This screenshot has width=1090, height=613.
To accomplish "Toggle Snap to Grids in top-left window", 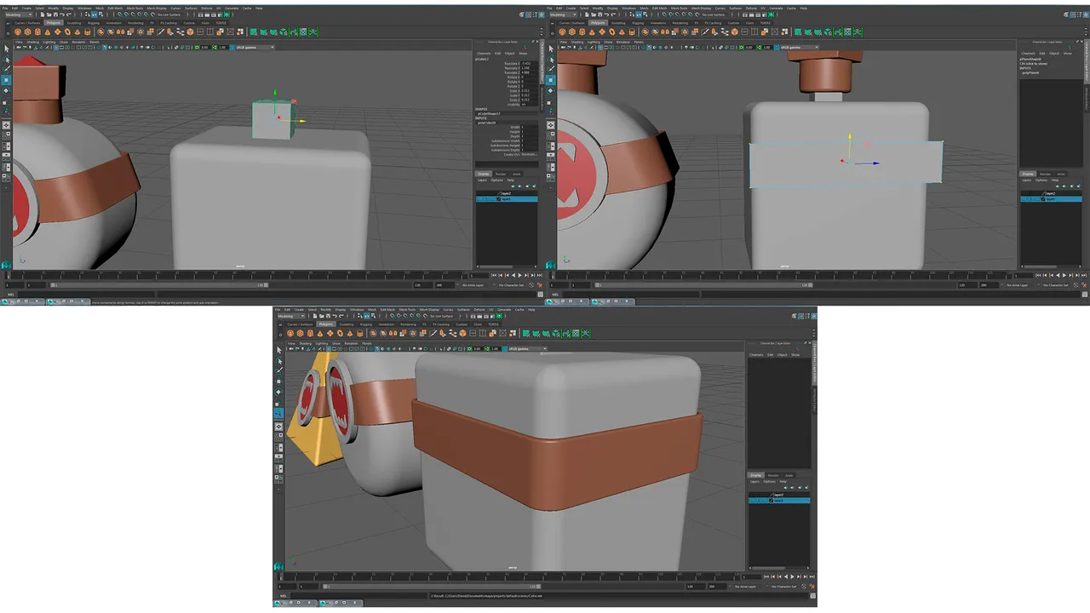I will tap(120, 14).
